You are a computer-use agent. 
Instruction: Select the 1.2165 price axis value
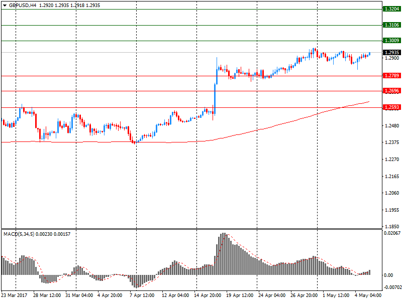click(x=392, y=177)
